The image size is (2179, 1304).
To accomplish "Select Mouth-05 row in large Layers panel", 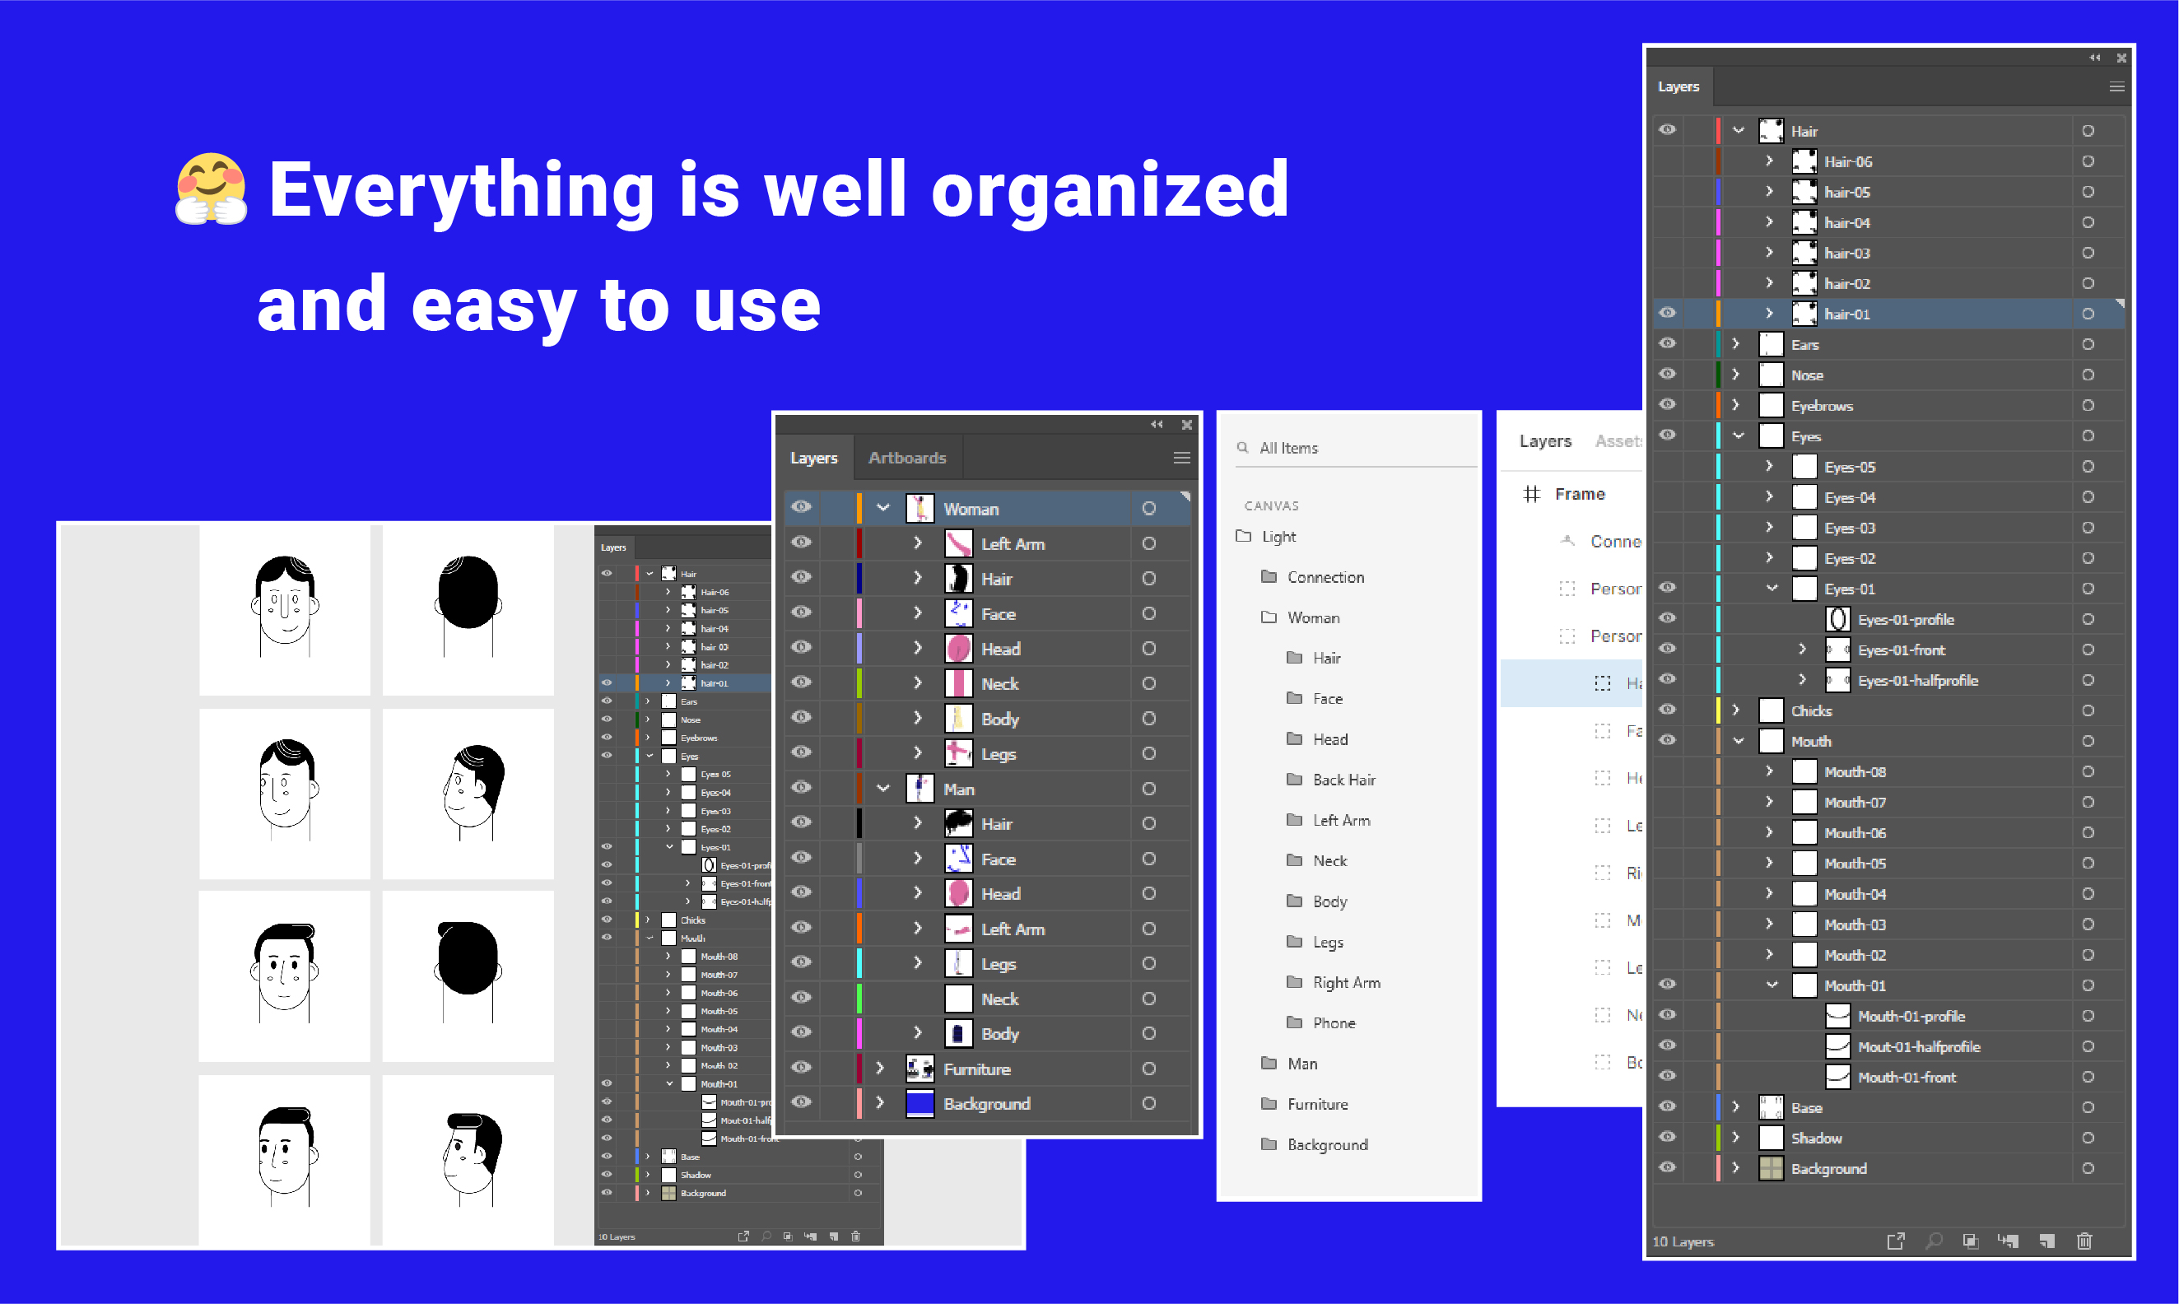I will 1888,863.
